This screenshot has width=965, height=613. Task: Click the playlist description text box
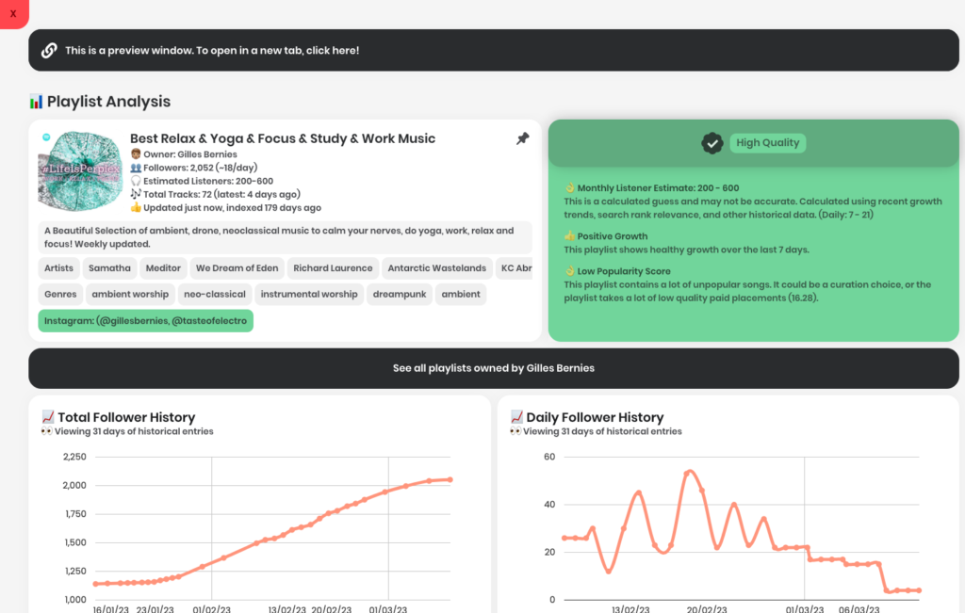(x=285, y=237)
